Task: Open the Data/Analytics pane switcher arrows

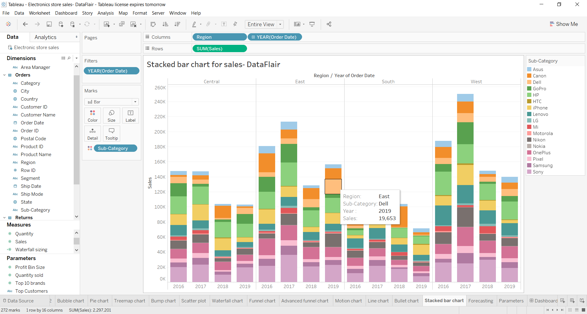Action: click(x=76, y=37)
